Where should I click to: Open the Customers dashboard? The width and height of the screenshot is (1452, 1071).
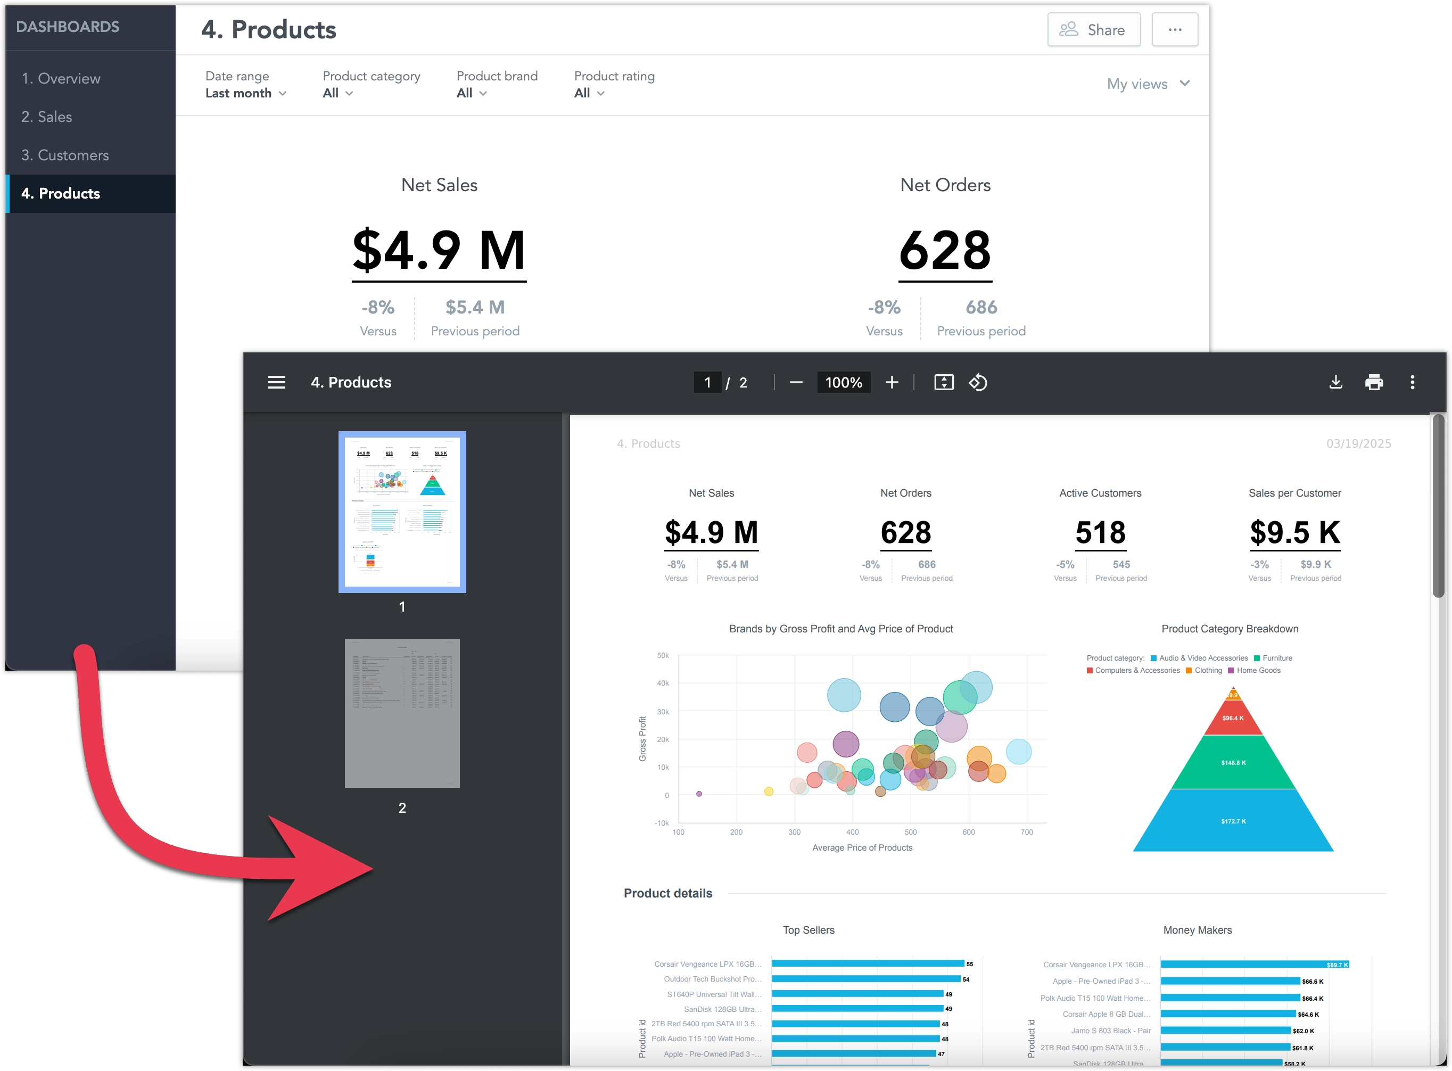(64, 155)
